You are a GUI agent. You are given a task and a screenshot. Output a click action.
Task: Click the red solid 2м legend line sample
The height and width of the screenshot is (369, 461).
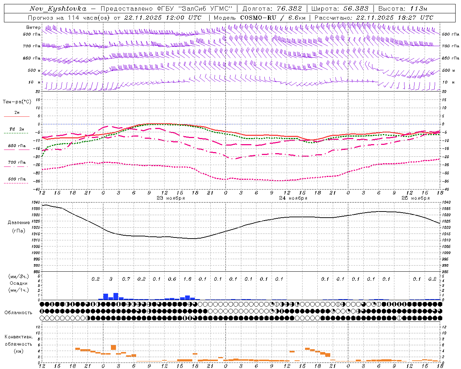pos(17,117)
